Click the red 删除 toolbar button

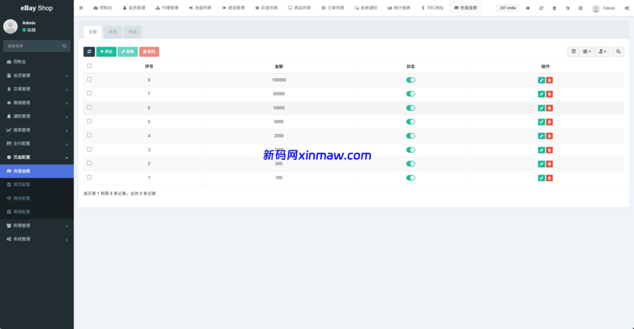point(149,52)
